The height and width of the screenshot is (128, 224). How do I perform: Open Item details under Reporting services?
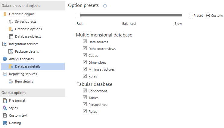[x=24, y=81]
